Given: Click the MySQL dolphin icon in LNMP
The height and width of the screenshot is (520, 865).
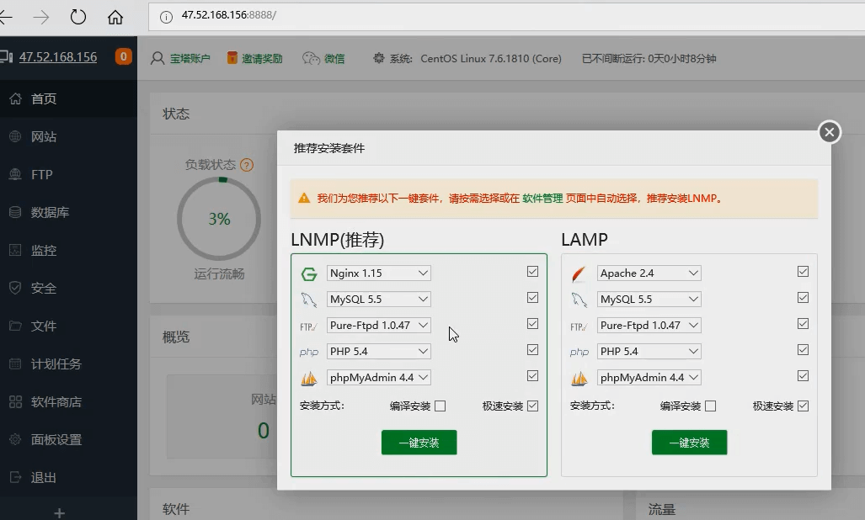Looking at the screenshot, I should tap(309, 300).
